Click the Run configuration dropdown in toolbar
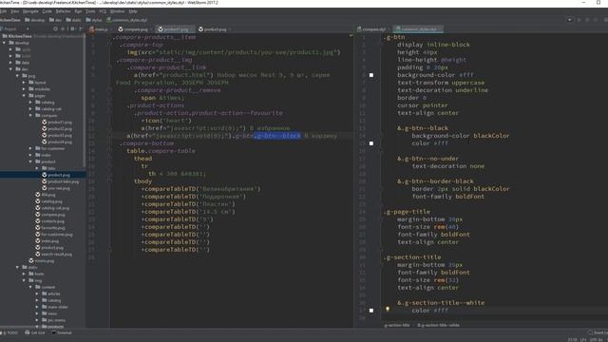This screenshot has width=608, height=342. [x=570, y=19]
